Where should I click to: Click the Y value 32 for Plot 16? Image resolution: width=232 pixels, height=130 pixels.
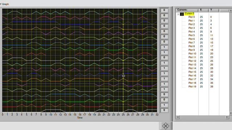212,75
